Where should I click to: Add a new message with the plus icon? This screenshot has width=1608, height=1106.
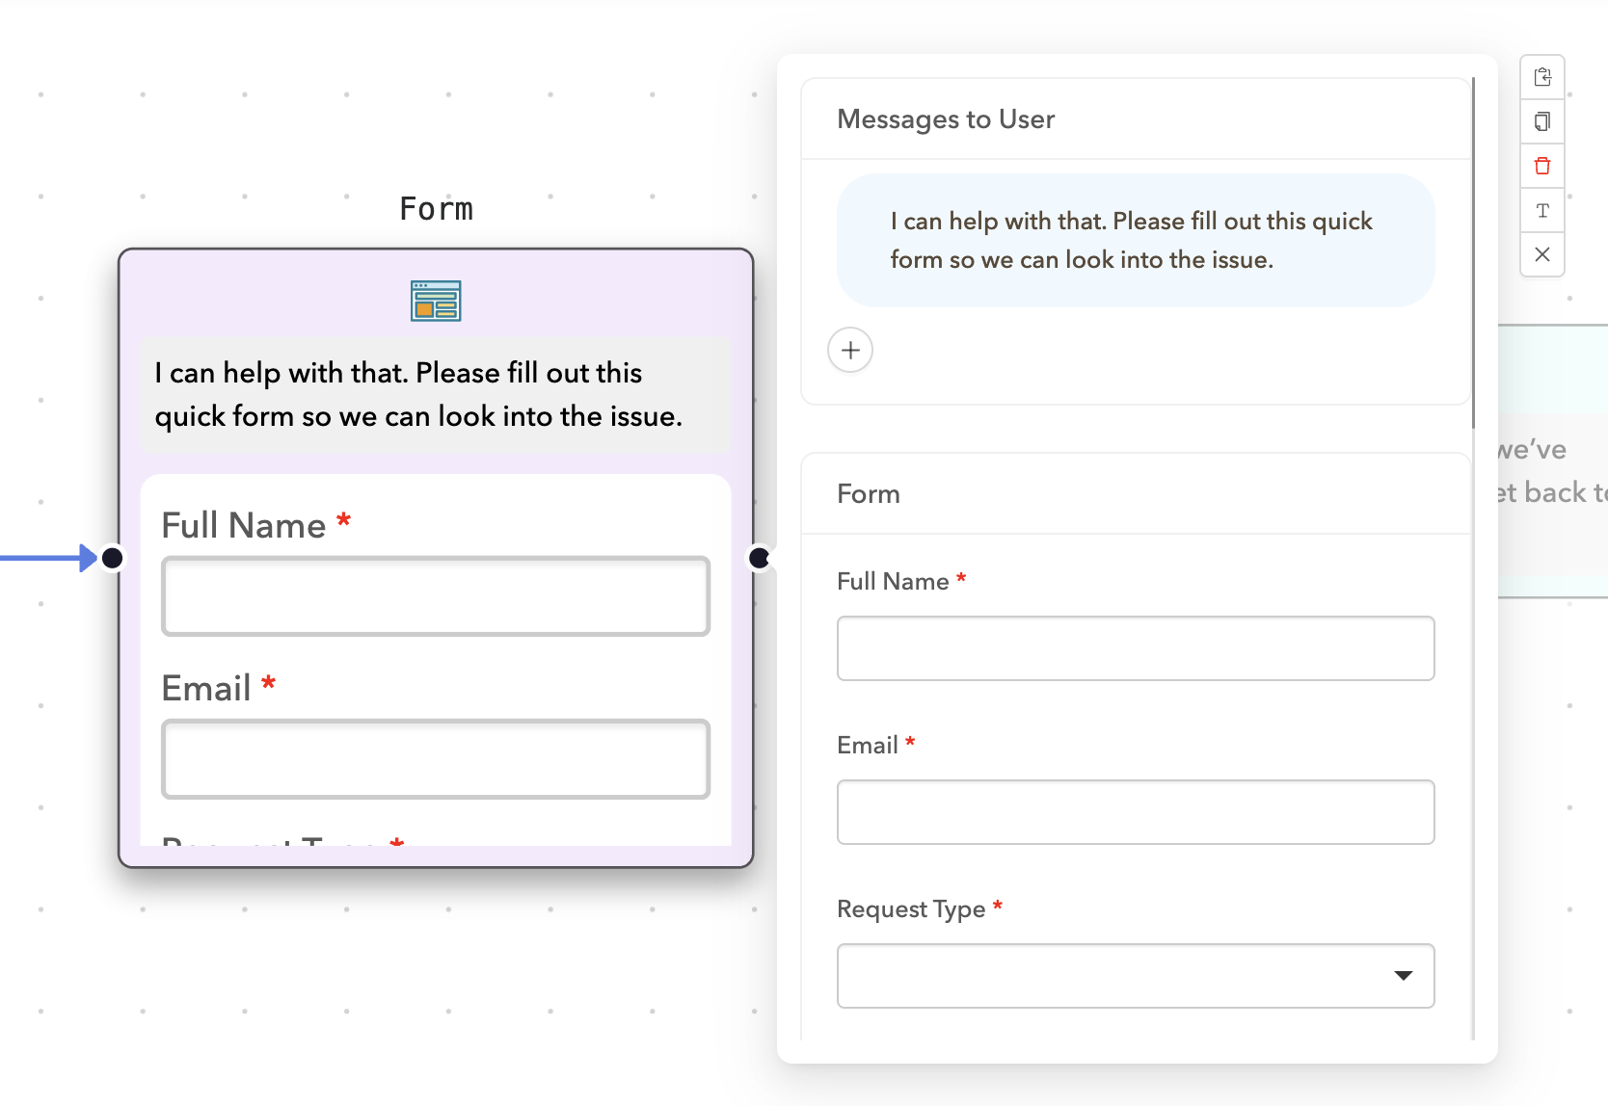(x=849, y=350)
